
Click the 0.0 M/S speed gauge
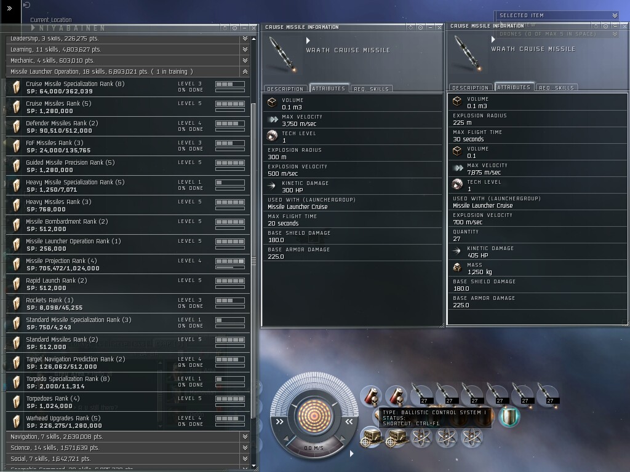click(314, 448)
